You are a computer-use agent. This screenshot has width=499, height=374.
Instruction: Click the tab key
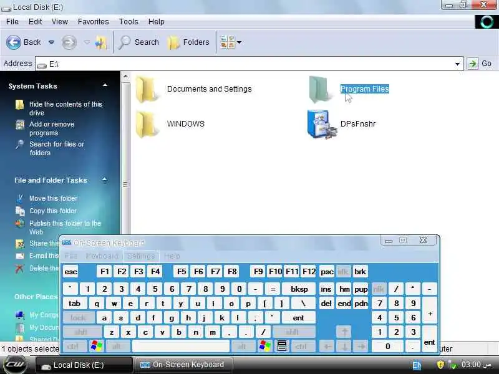tap(74, 304)
